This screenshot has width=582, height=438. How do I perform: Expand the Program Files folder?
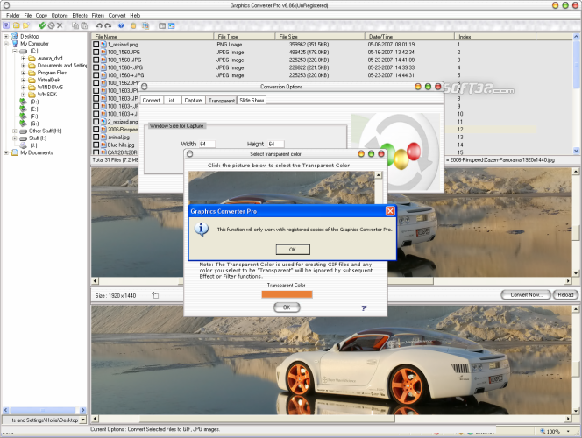click(x=24, y=73)
